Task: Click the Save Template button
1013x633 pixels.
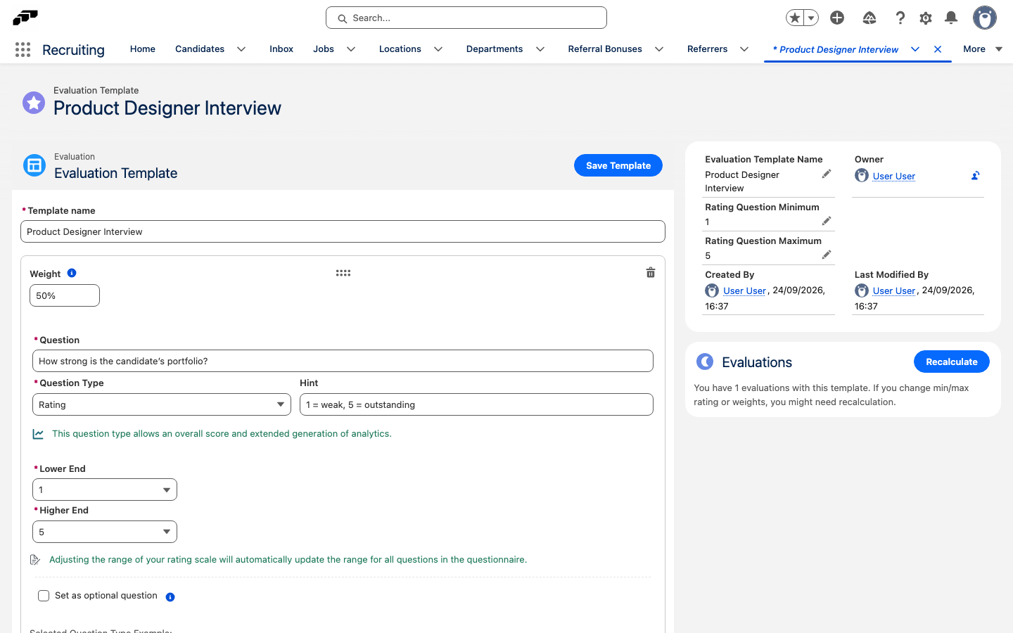Action: pos(618,165)
